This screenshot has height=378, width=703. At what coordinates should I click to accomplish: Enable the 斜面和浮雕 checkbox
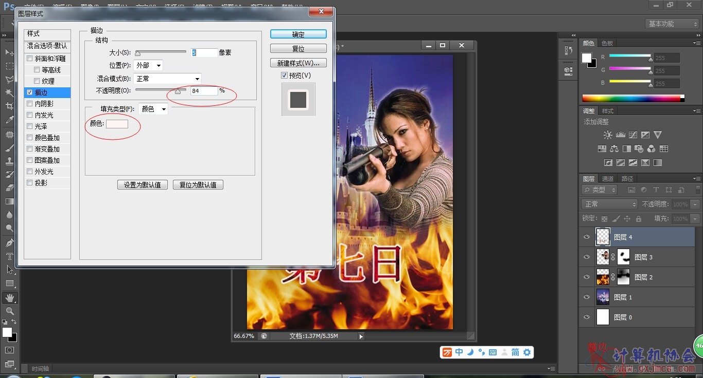pyautogui.click(x=30, y=59)
